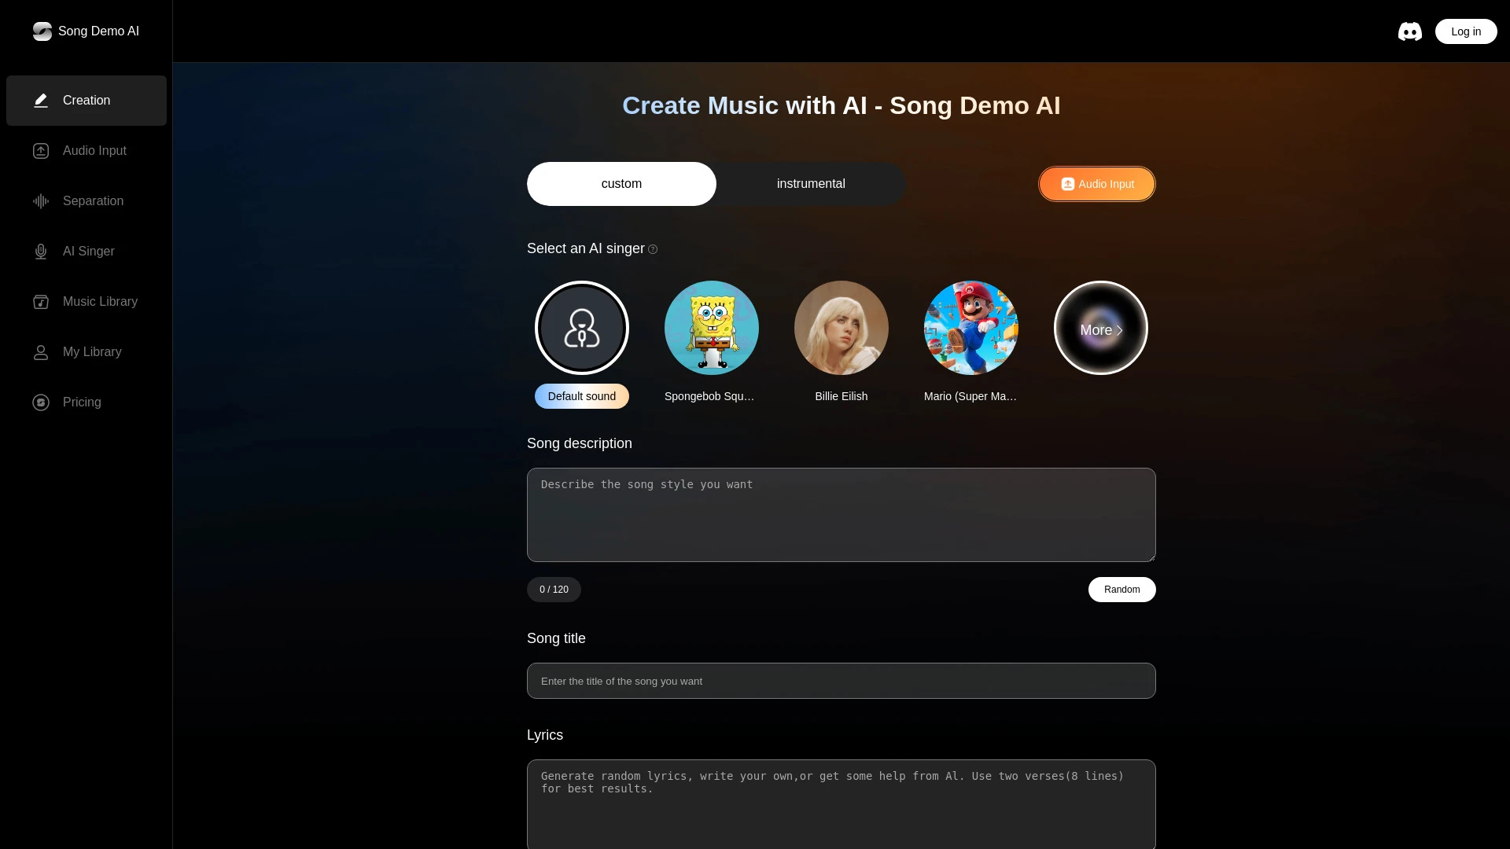The width and height of the screenshot is (1510, 849).
Task: Open the Music Library icon
Action: [x=40, y=302]
